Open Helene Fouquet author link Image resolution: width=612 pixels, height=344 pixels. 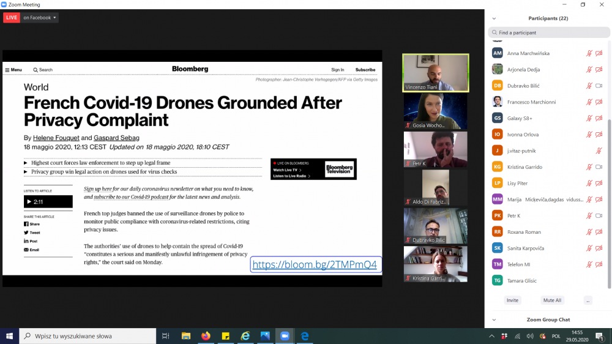tap(56, 138)
